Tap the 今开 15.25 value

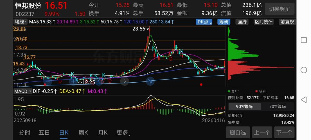click(123, 5)
